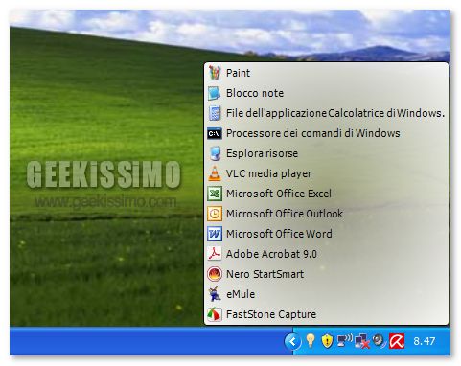Click the taskbar clock showing 8.47
The image size is (461, 366).
tap(425, 341)
